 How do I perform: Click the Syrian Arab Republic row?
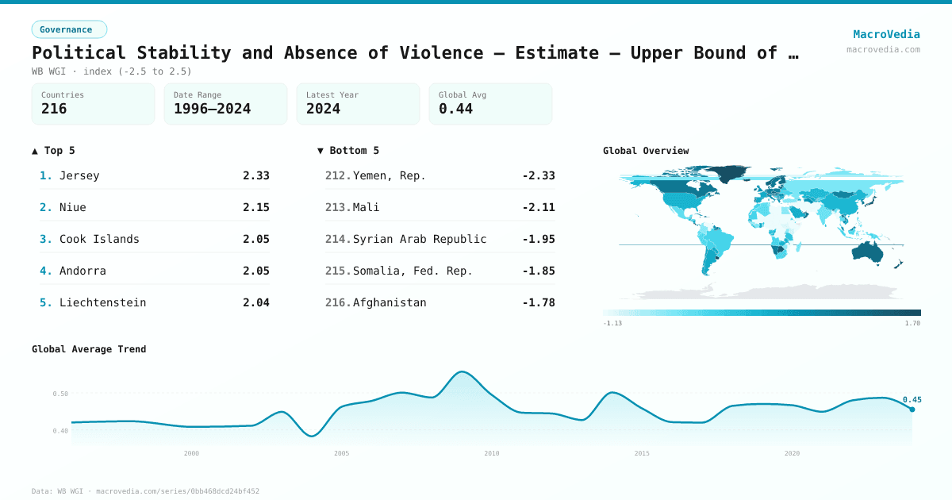click(x=440, y=239)
